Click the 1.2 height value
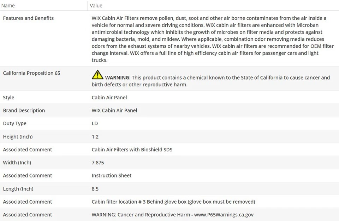 pos(95,136)
